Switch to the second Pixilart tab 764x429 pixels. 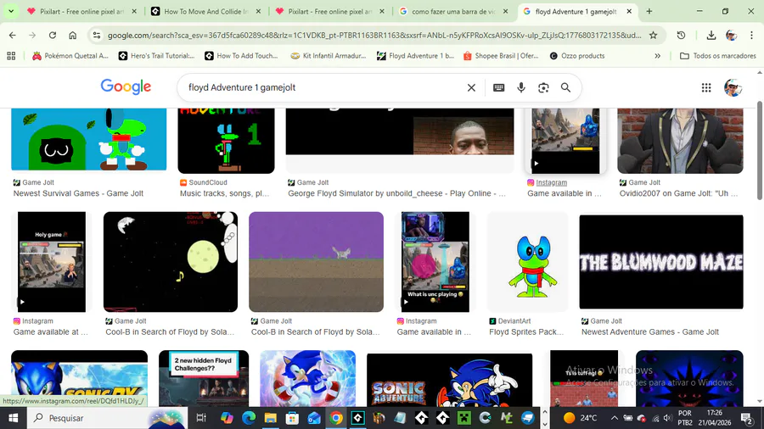(330, 11)
